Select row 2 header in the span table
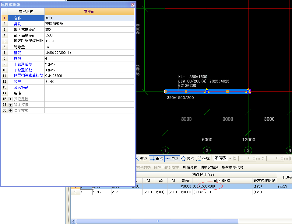292x224 pixels. [76, 192]
